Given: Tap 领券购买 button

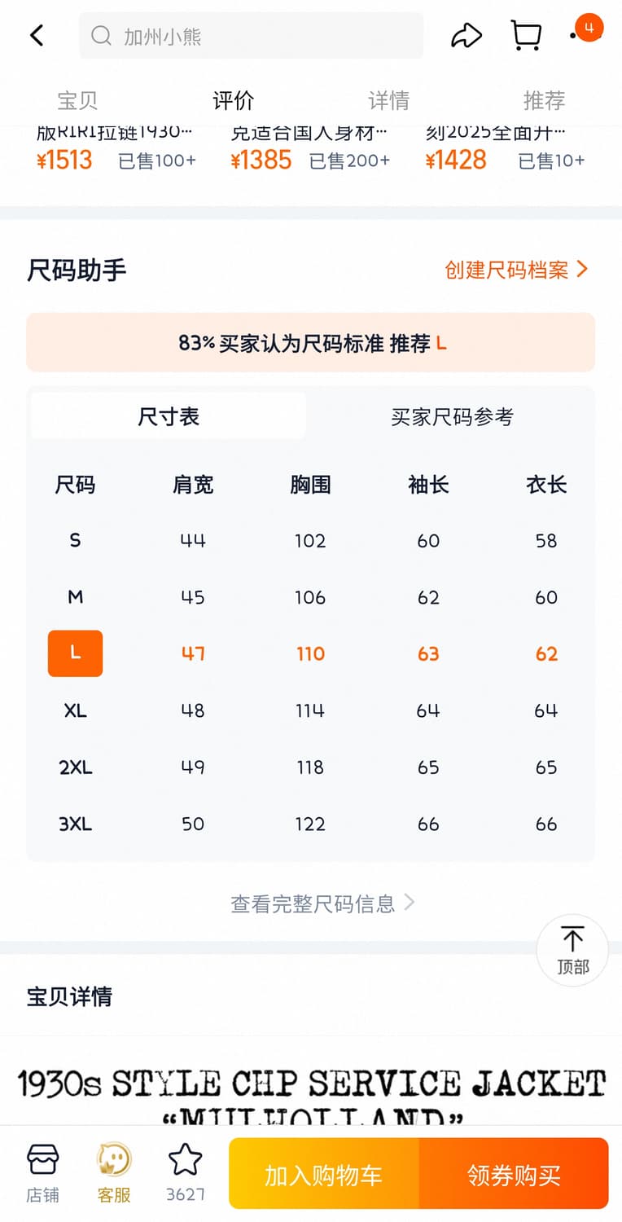Looking at the screenshot, I should click(x=514, y=1174).
